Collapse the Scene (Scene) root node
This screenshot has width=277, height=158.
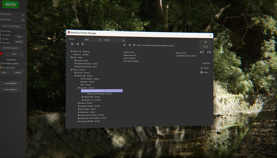(72, 70)
